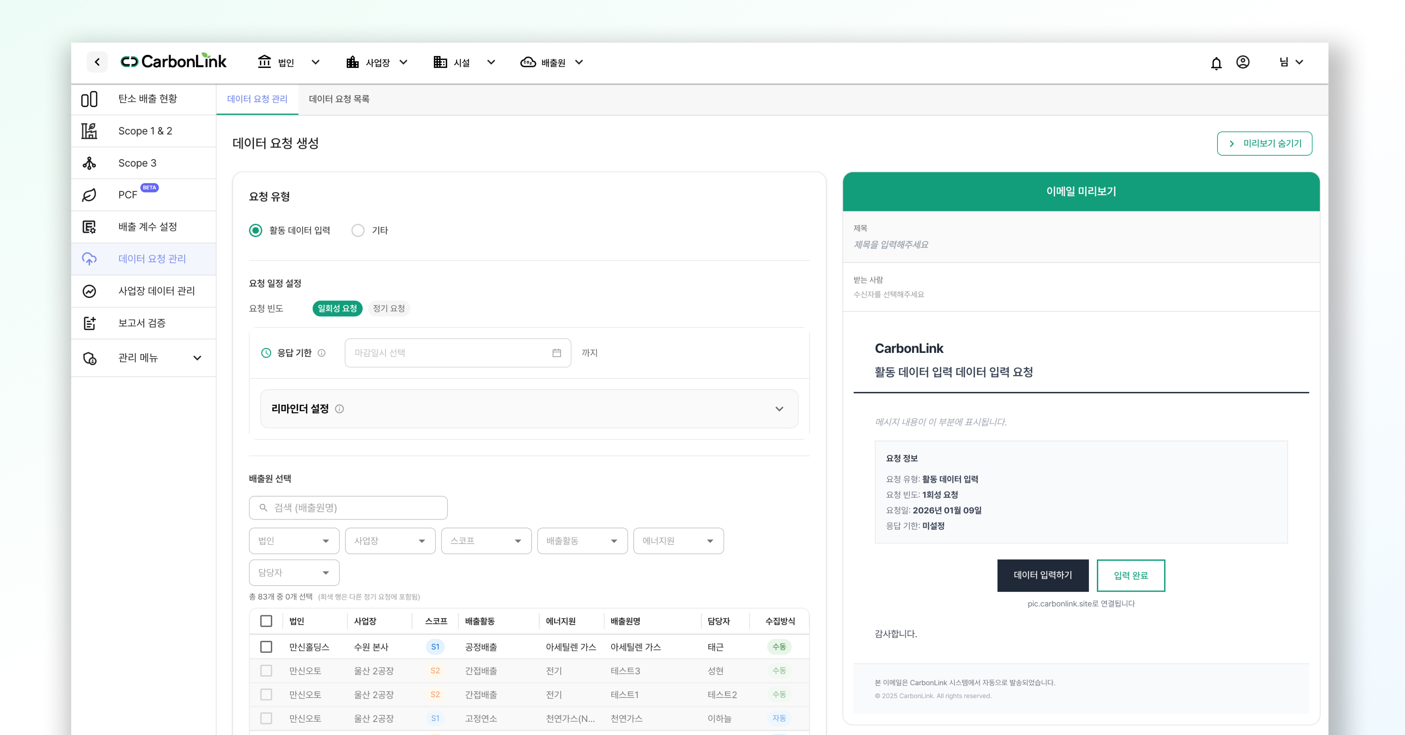1405x735 pixels.
Task: Click the 사업장 데이터 관리 sidebar icon
Action: (x=89, y=291)
